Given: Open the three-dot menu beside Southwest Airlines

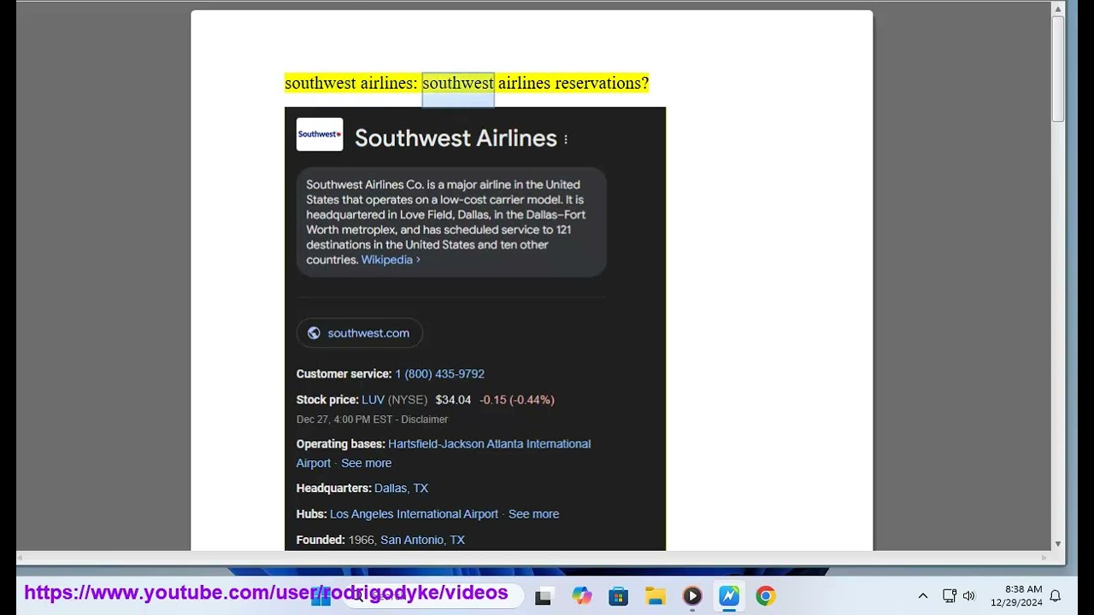Looking at the screenshot, I should coord(566,139).
